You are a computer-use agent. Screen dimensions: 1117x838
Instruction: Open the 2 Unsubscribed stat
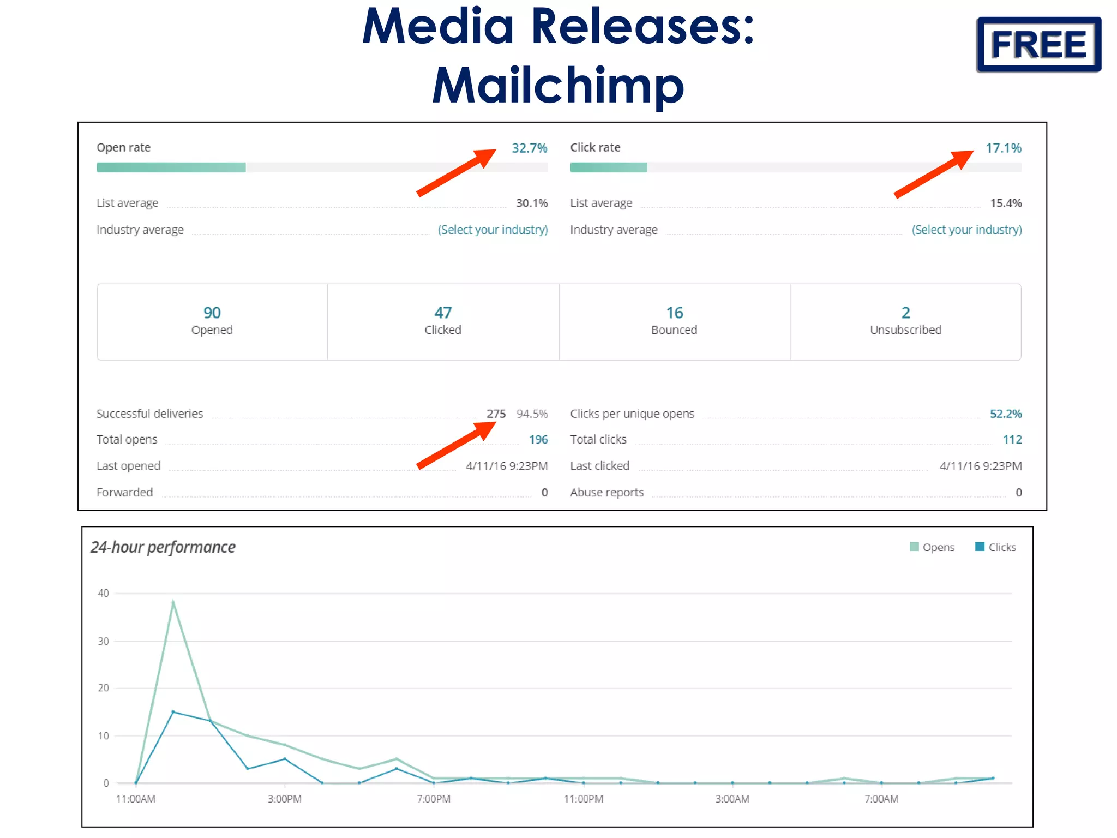pyautogui.click(x=905, y=321)
